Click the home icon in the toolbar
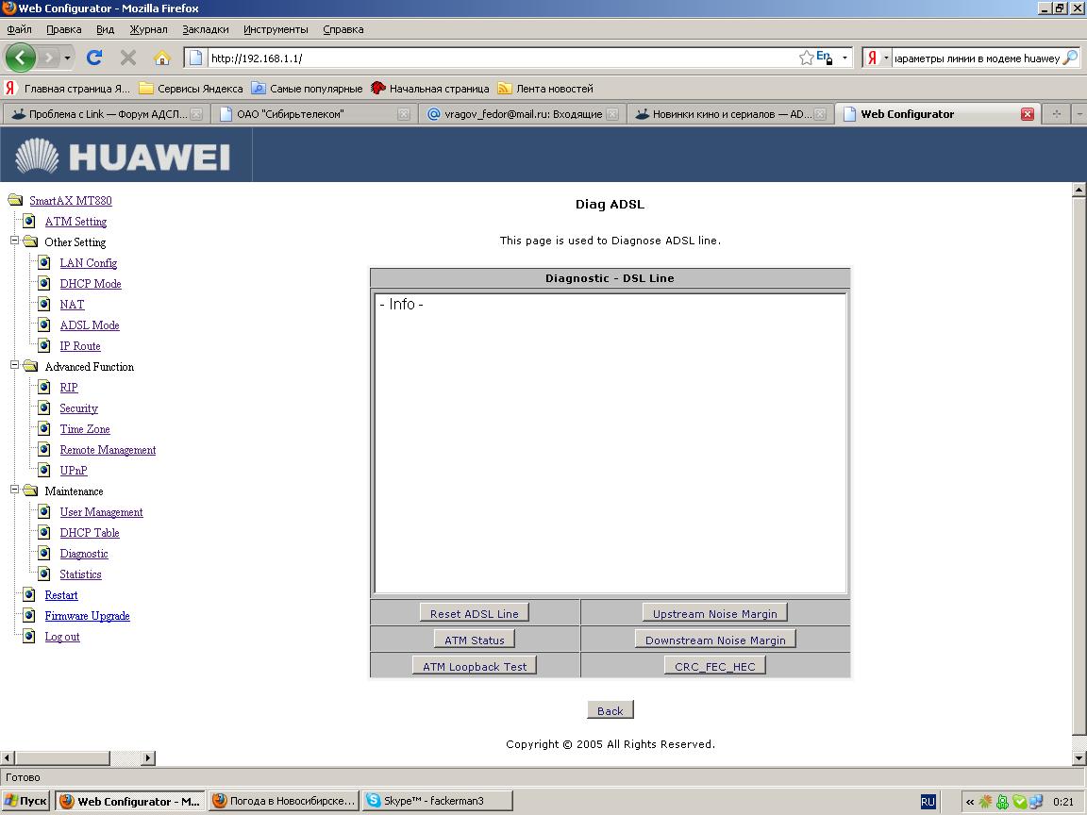The height and width of the screenshot is (815, 1087). [161, 58]
